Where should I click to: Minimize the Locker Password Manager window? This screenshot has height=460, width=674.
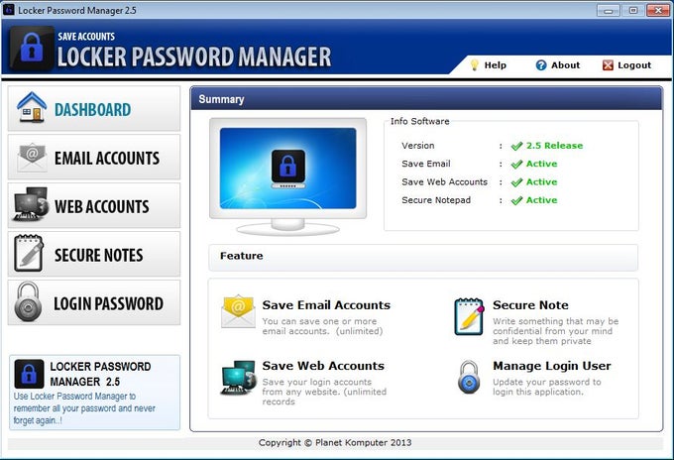(x=609, y=10)
